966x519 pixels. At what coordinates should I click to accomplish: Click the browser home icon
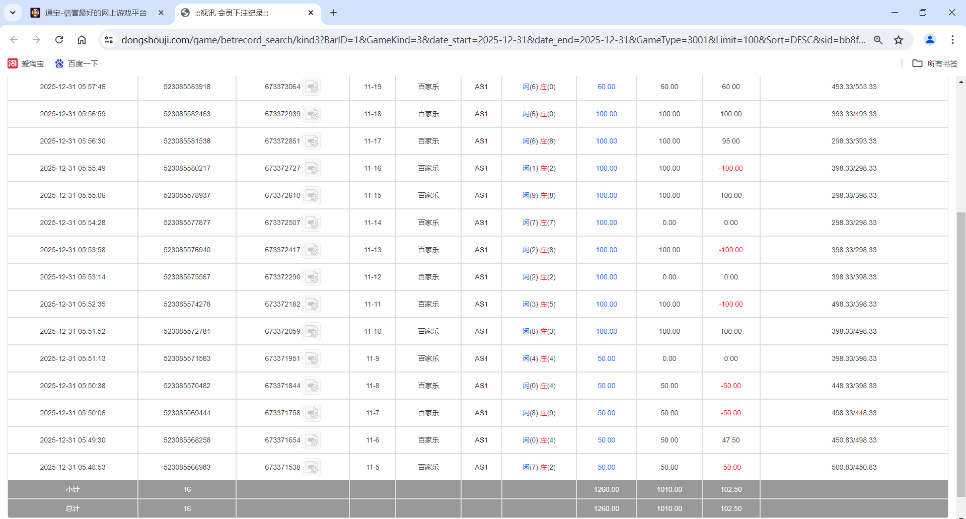[x=82, y=40]
